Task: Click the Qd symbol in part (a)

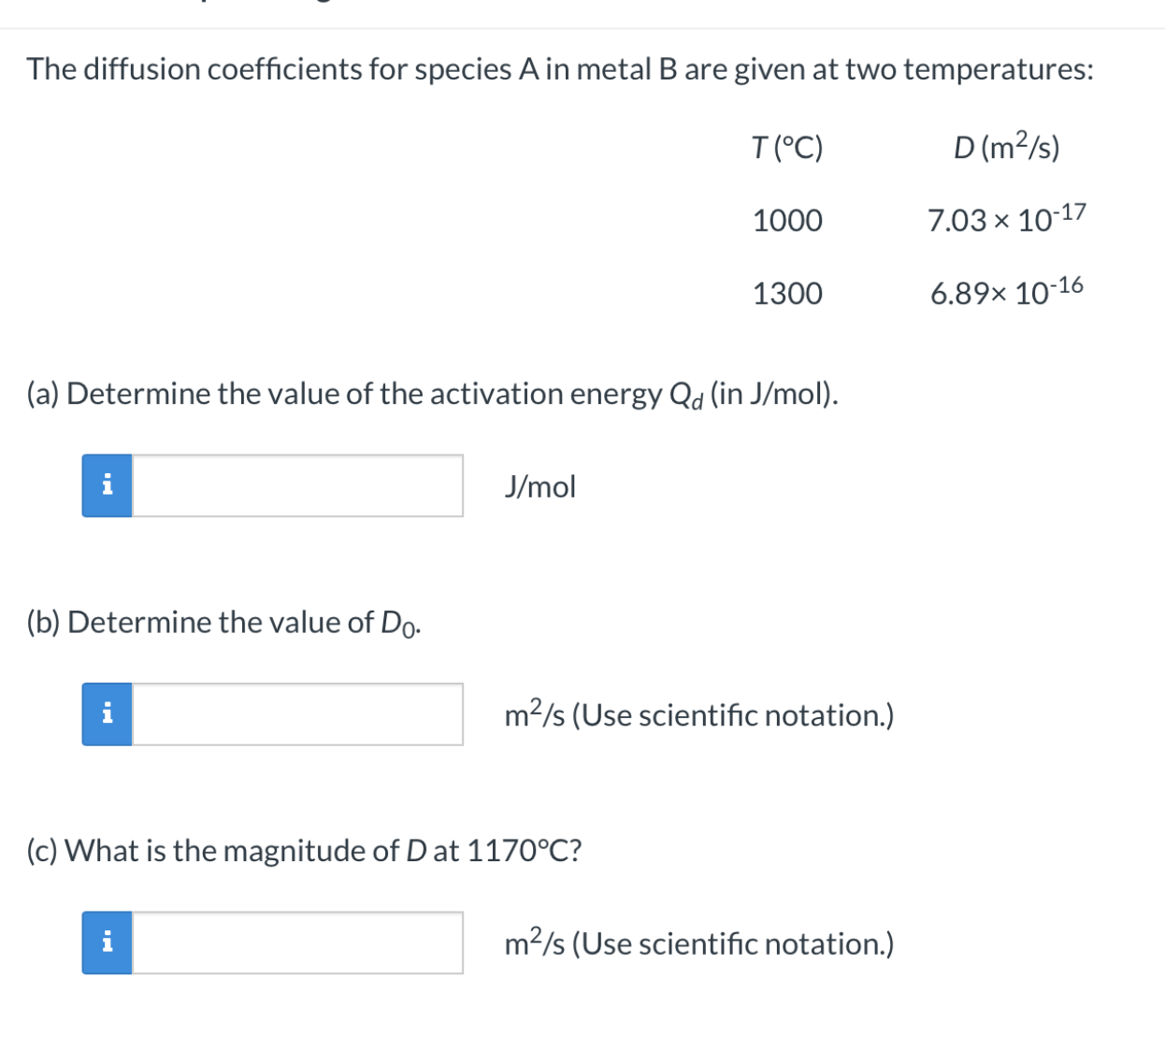Action: tap(686, 396)
